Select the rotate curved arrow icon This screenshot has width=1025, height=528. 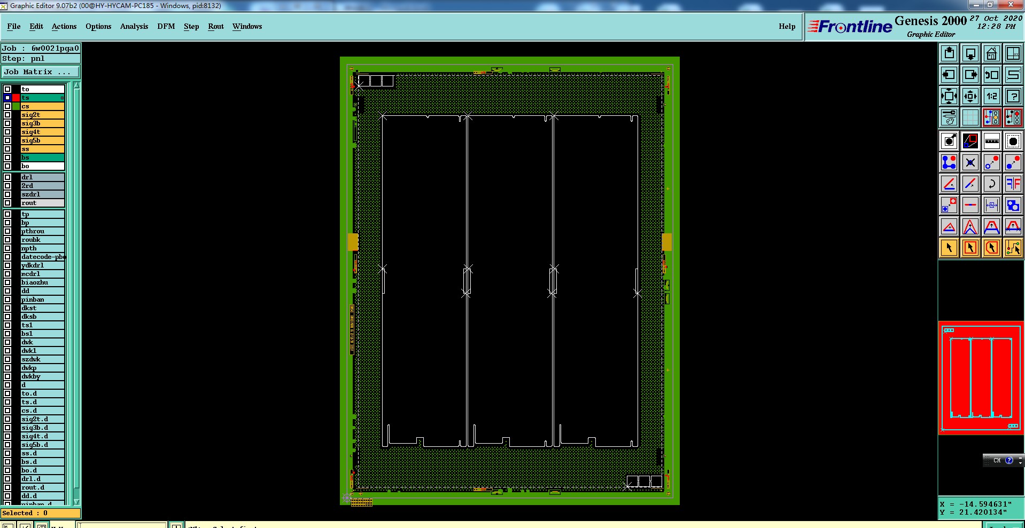992,184
